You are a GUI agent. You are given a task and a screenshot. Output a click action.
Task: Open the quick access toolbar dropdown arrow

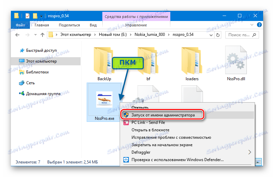click(x=41, y=16)
